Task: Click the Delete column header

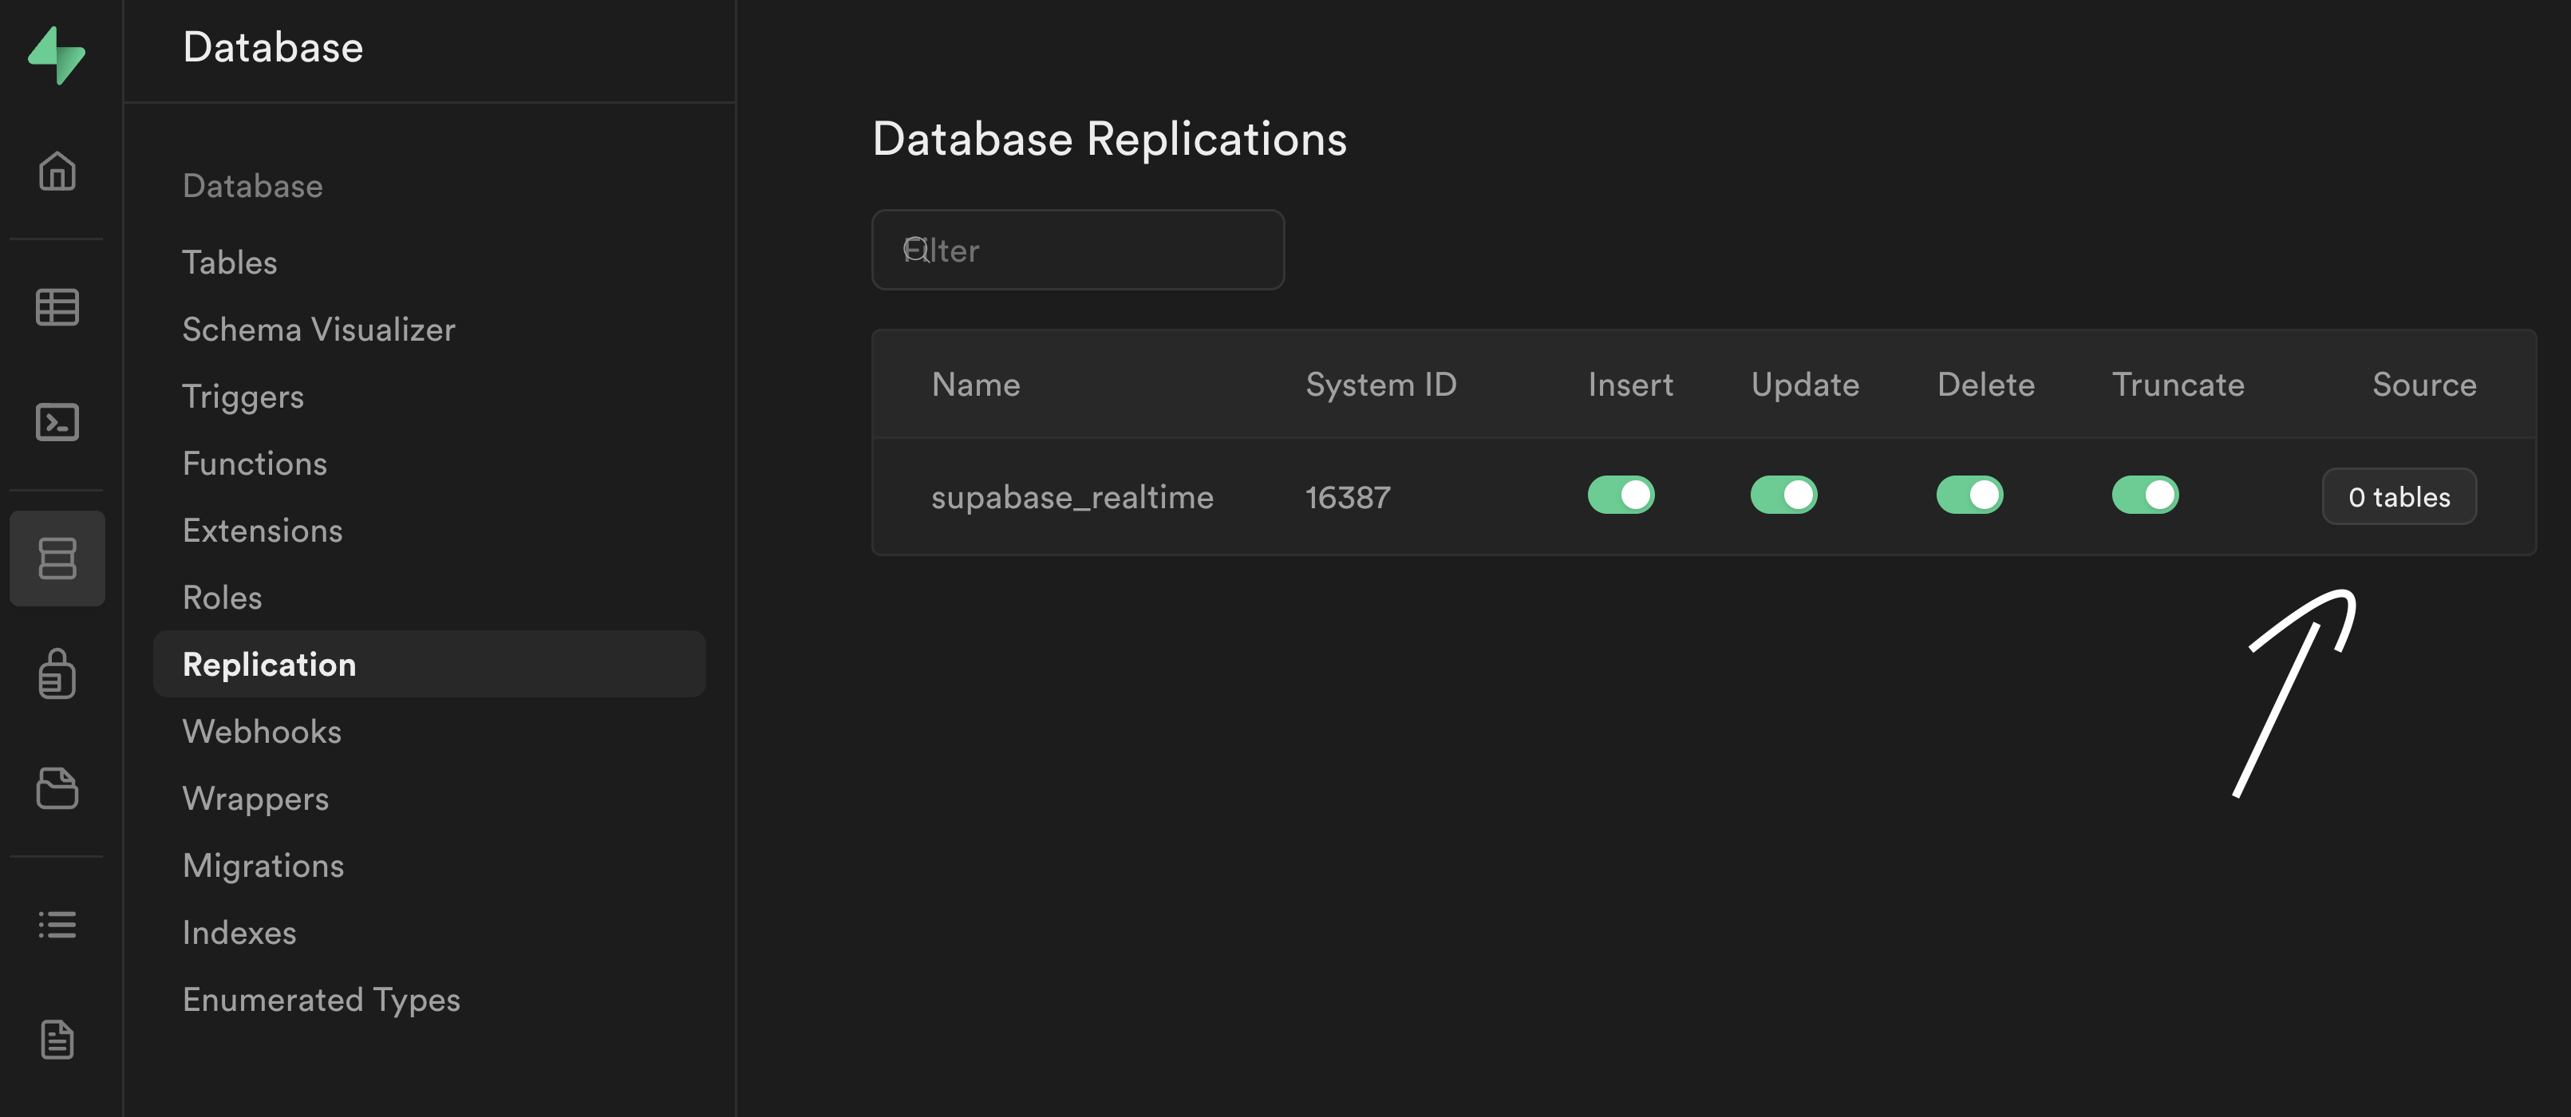Action: pyautogui.click(x=1985, y=385)
